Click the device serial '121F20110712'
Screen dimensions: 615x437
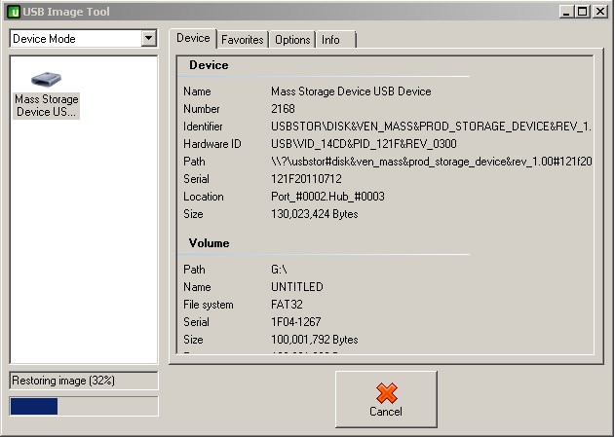click(306, 179)
